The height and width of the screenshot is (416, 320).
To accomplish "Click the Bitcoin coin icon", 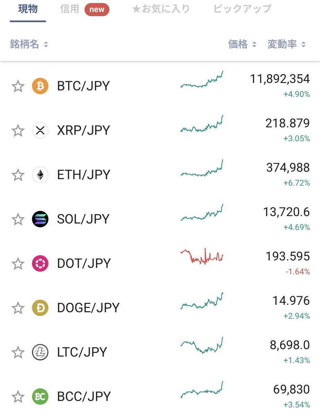I will coord(40,86).
